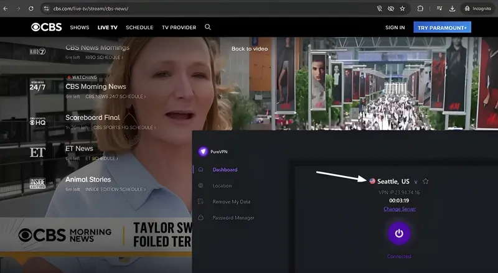
Task: Click the Change Server link
Action: [399, 209]
